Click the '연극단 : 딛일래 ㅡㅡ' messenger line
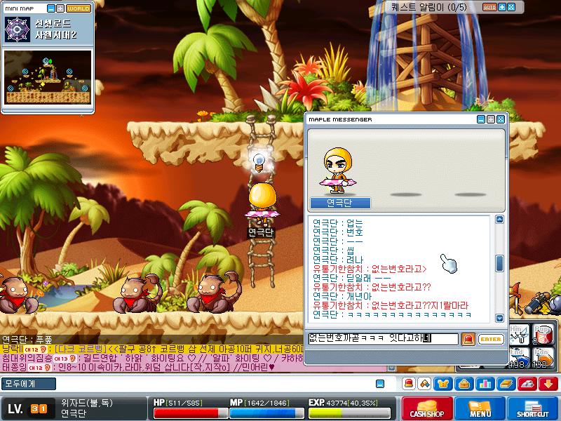The height and width of the screenshot is (421, 561). [x=352, y=278]
